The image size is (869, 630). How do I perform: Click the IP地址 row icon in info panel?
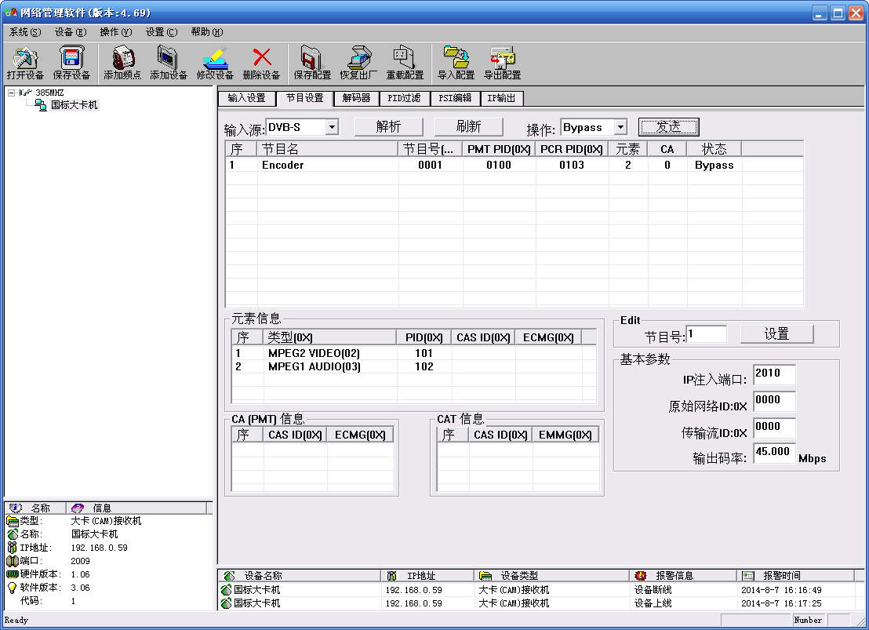click(x=13, y=548)
